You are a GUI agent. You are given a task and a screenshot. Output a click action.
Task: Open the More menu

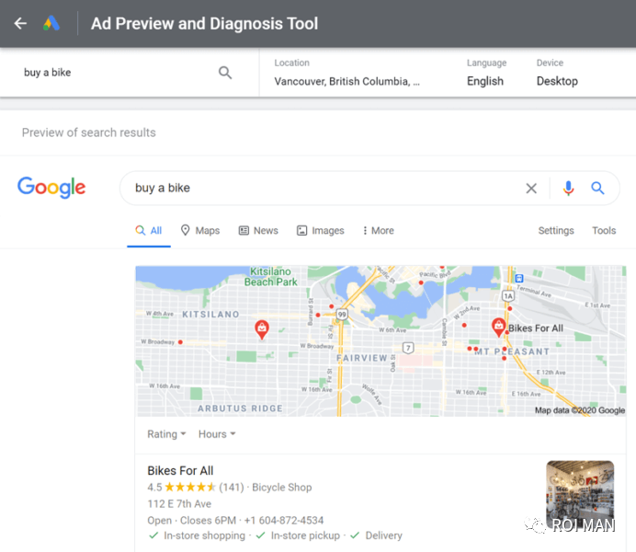tap(378, 231)
